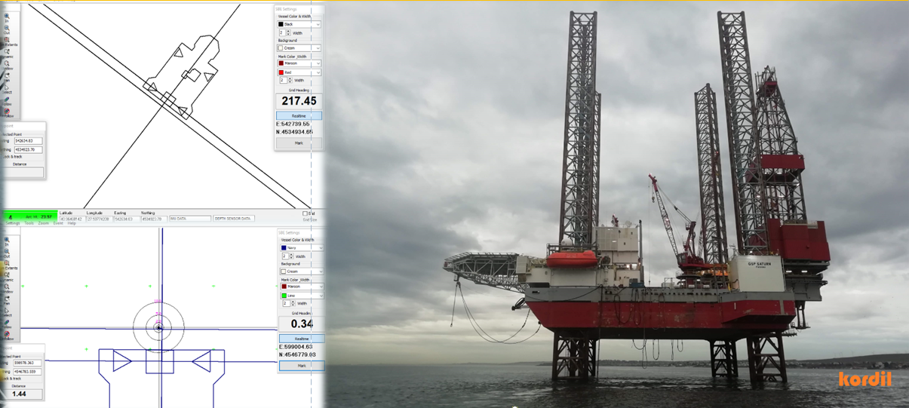Open the Help menu
Viewport: 909px width, 408px height.
[x=72, y=223]
